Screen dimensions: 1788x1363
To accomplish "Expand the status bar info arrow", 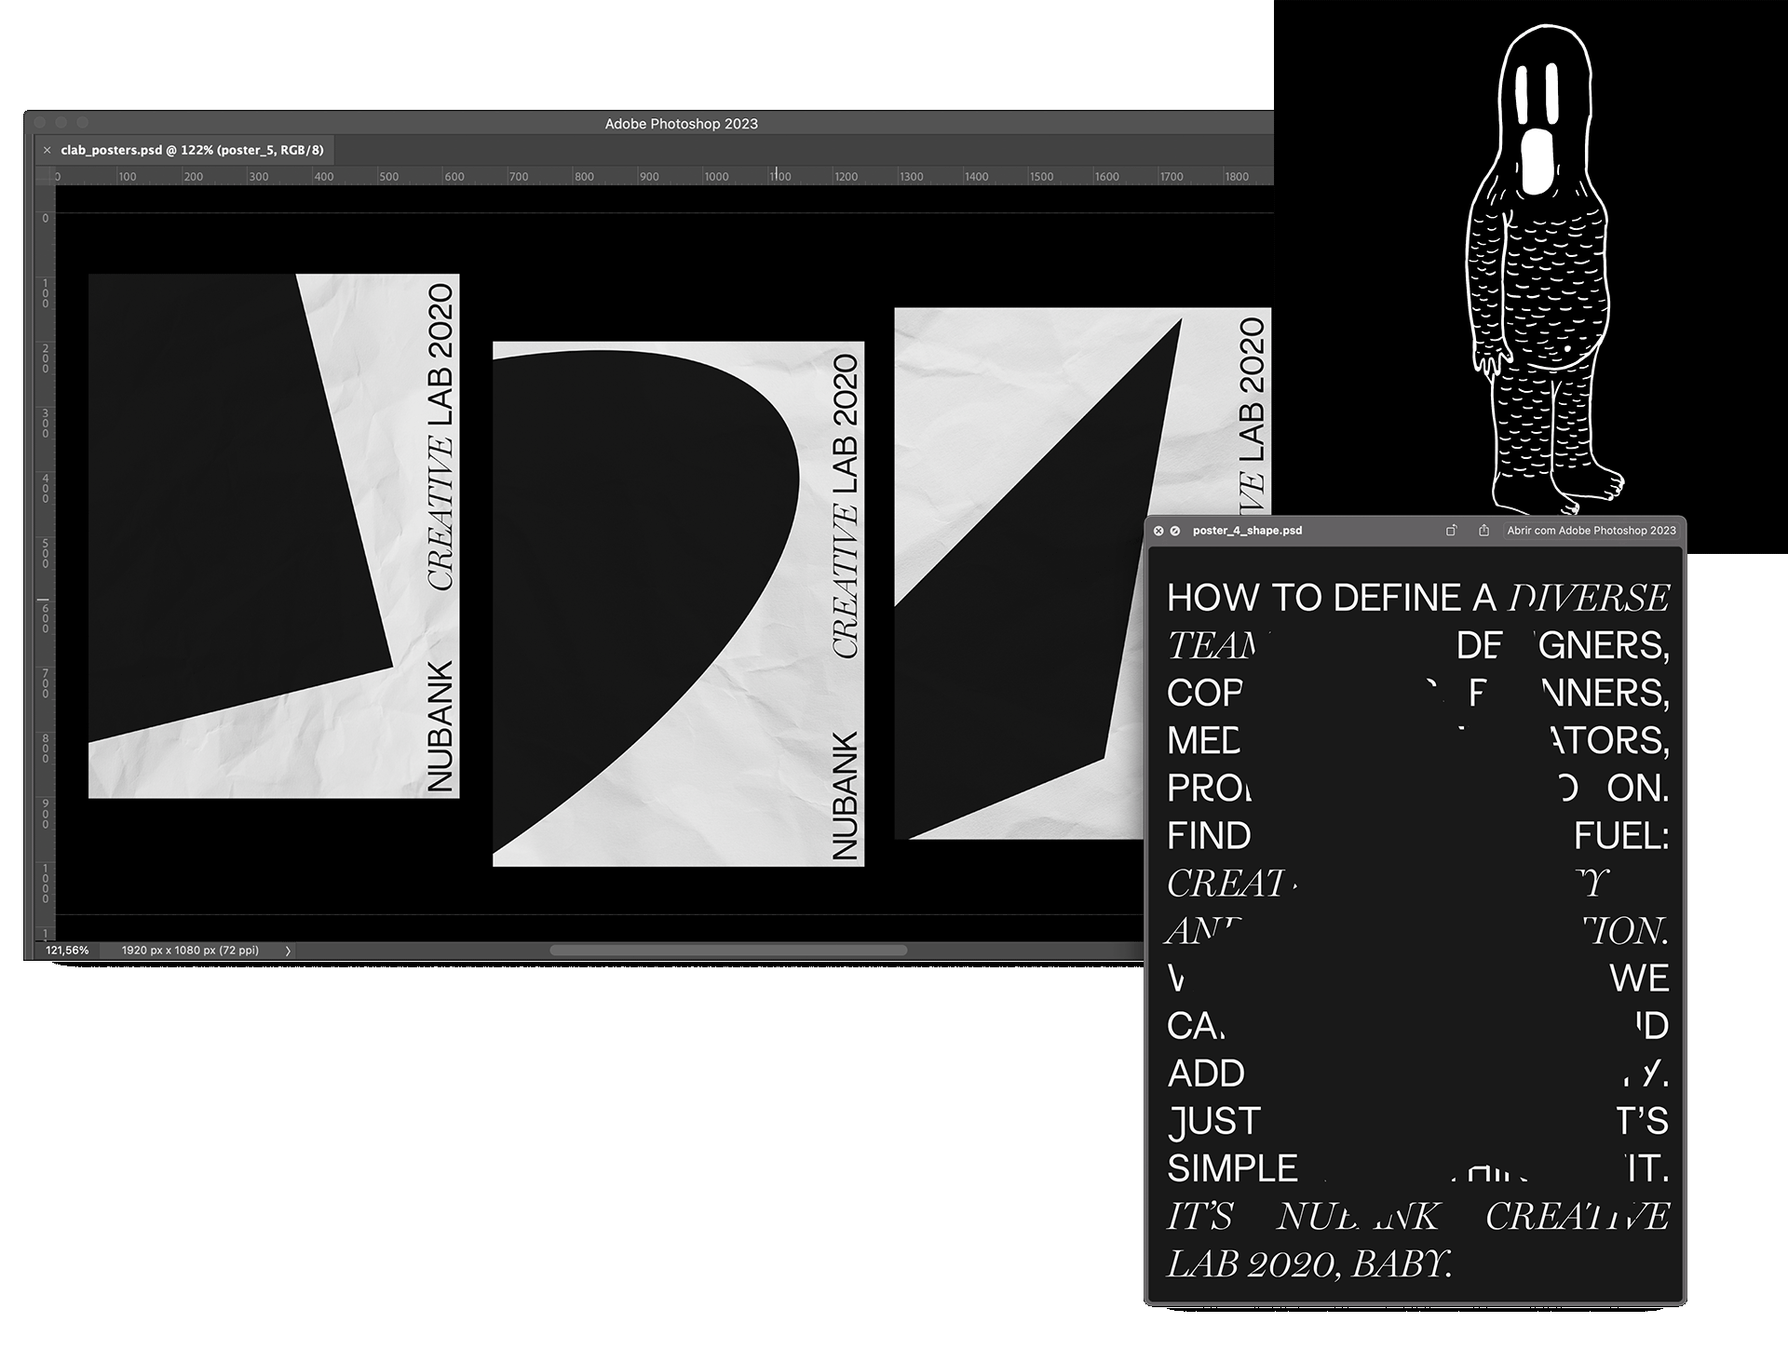I will 288,951.
